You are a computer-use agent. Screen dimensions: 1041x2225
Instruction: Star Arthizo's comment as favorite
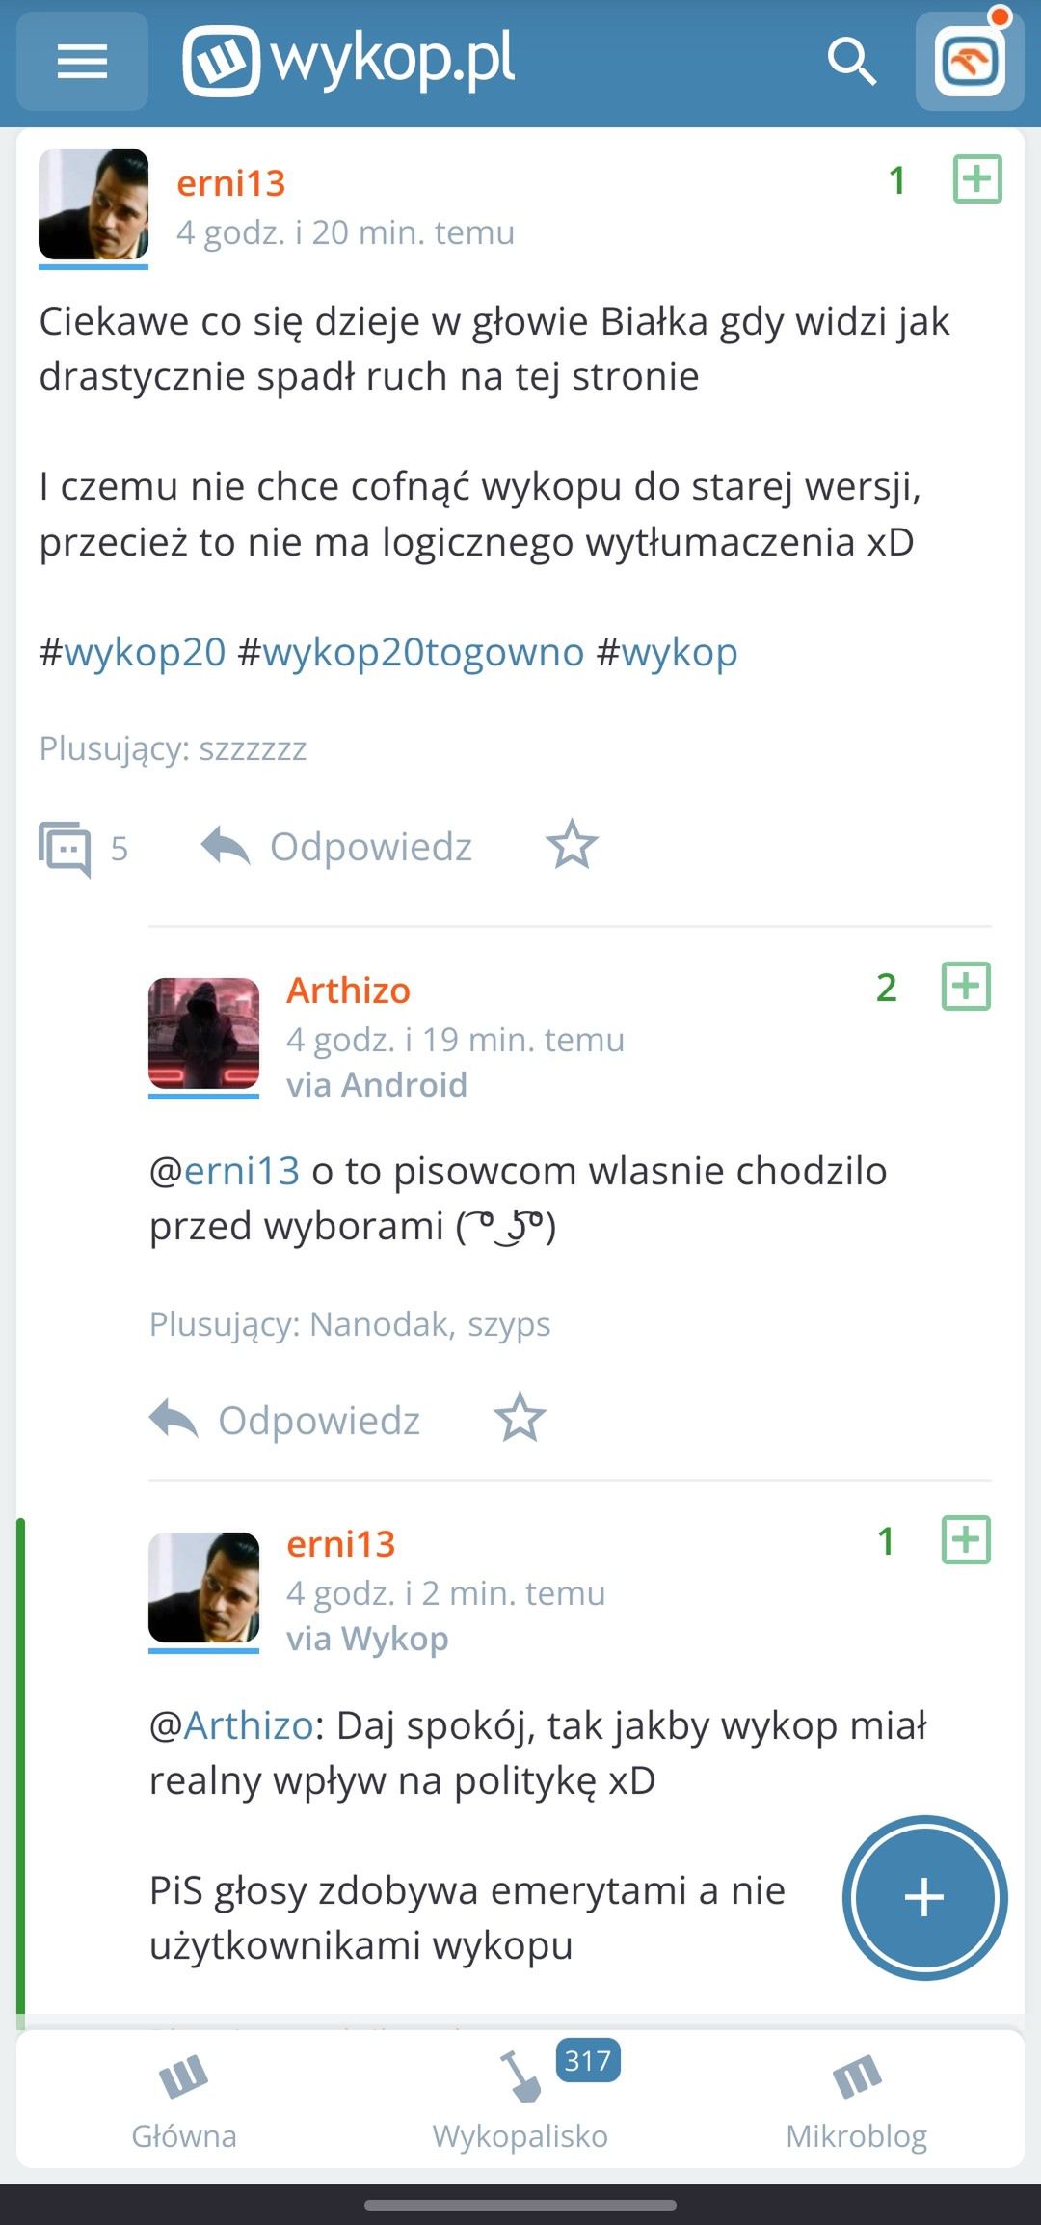pyautogui.click(x=520, y=1419)
